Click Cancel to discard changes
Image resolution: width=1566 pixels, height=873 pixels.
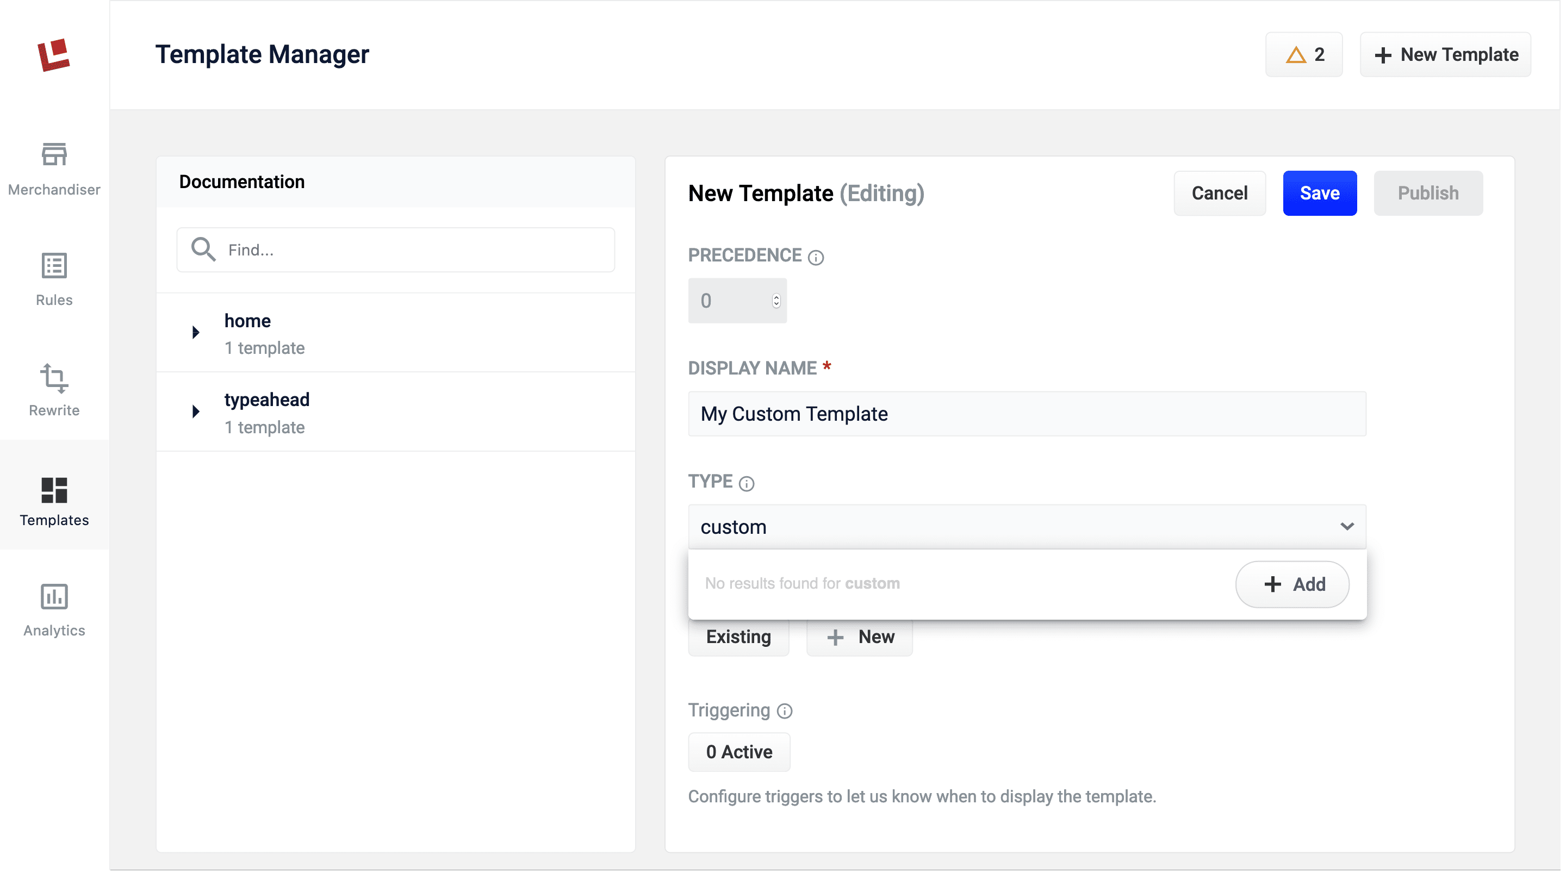click(x=1220, y=194)
